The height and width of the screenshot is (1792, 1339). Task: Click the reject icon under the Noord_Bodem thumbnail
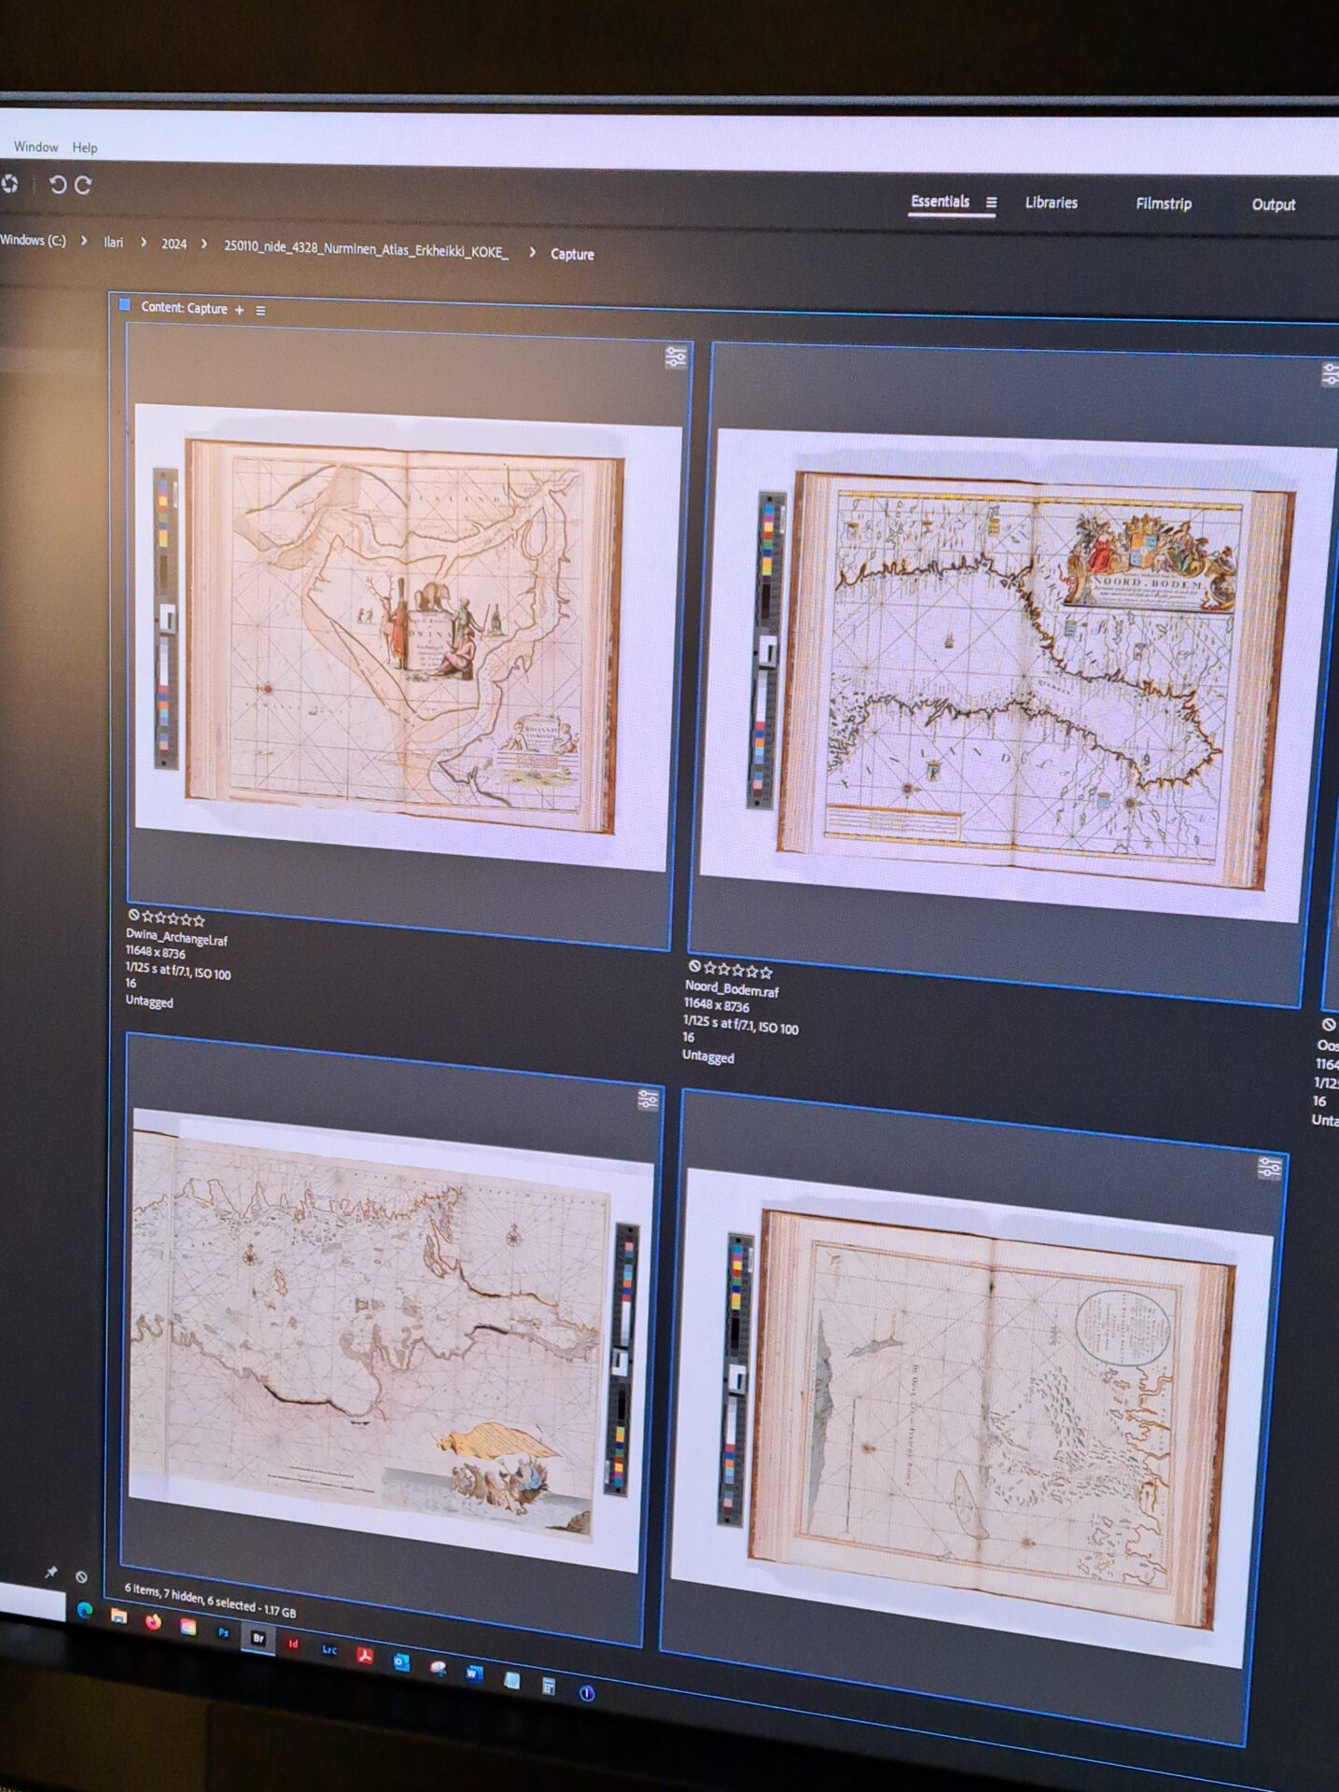pyautogui.click(x=694, y=967)
